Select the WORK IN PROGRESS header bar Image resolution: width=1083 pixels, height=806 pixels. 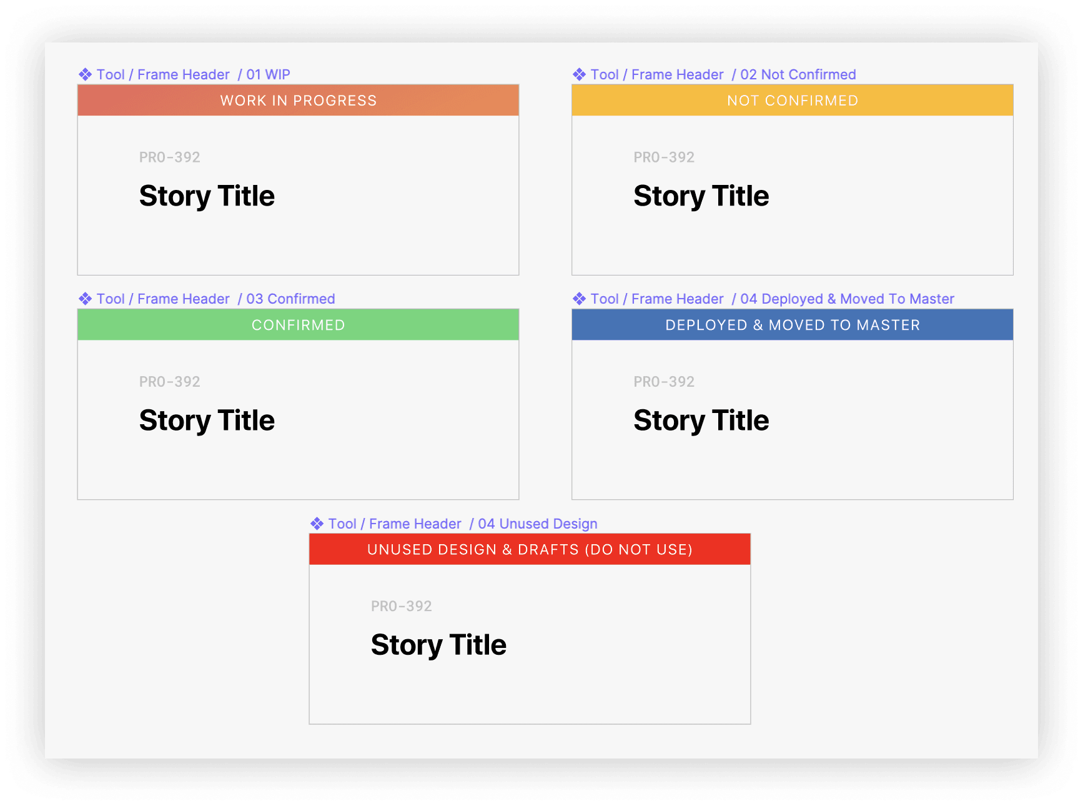tap(298, 100)
